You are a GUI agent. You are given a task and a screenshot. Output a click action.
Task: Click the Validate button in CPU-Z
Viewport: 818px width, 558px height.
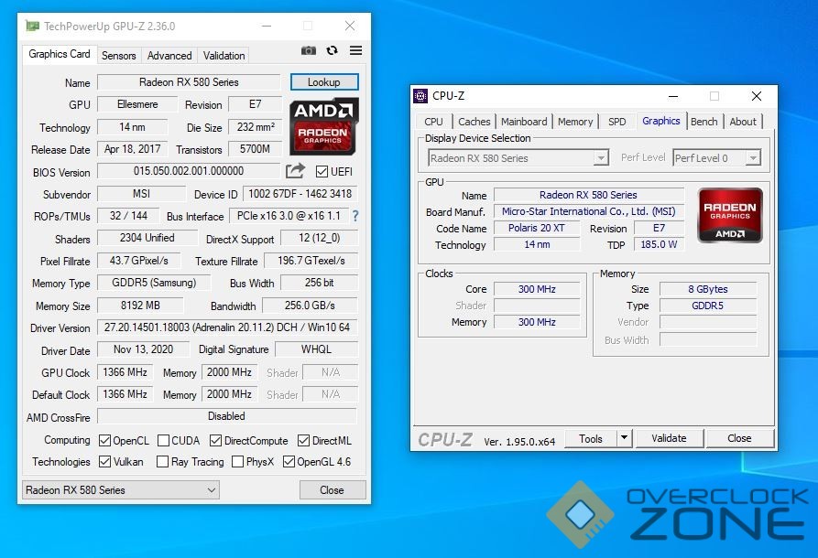point(669,438)
